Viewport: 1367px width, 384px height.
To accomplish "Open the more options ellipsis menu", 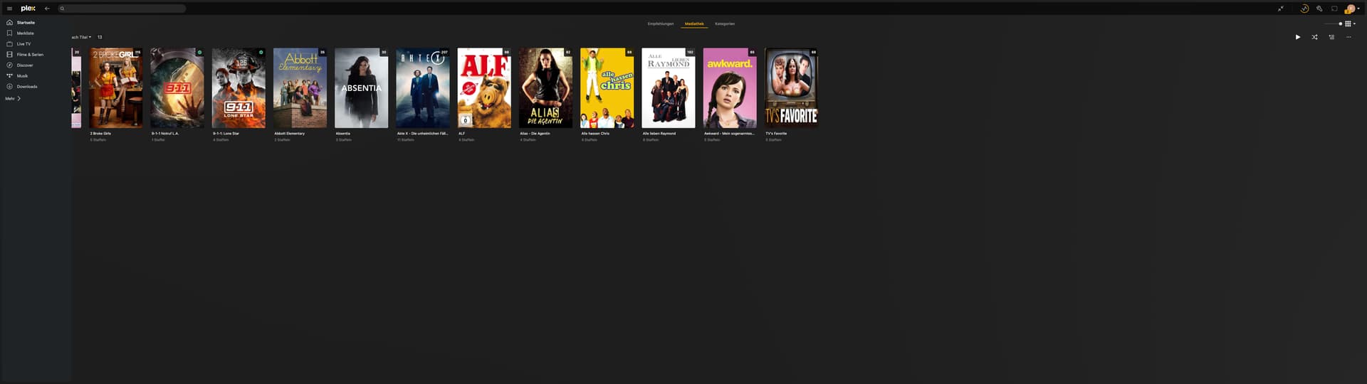I will (x=1348, y=37).
